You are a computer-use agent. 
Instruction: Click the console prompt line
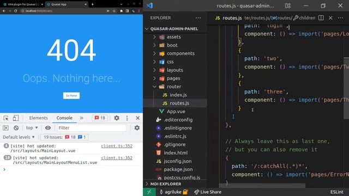tap(71, 169)
